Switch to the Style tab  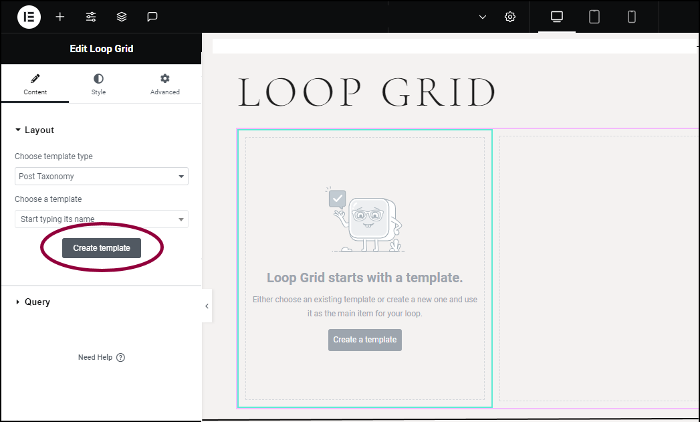pos(99,84)
